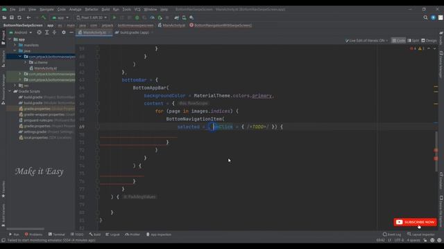Click the Select Opened File target icon
The image size is (444, 249).
(39, 33)
